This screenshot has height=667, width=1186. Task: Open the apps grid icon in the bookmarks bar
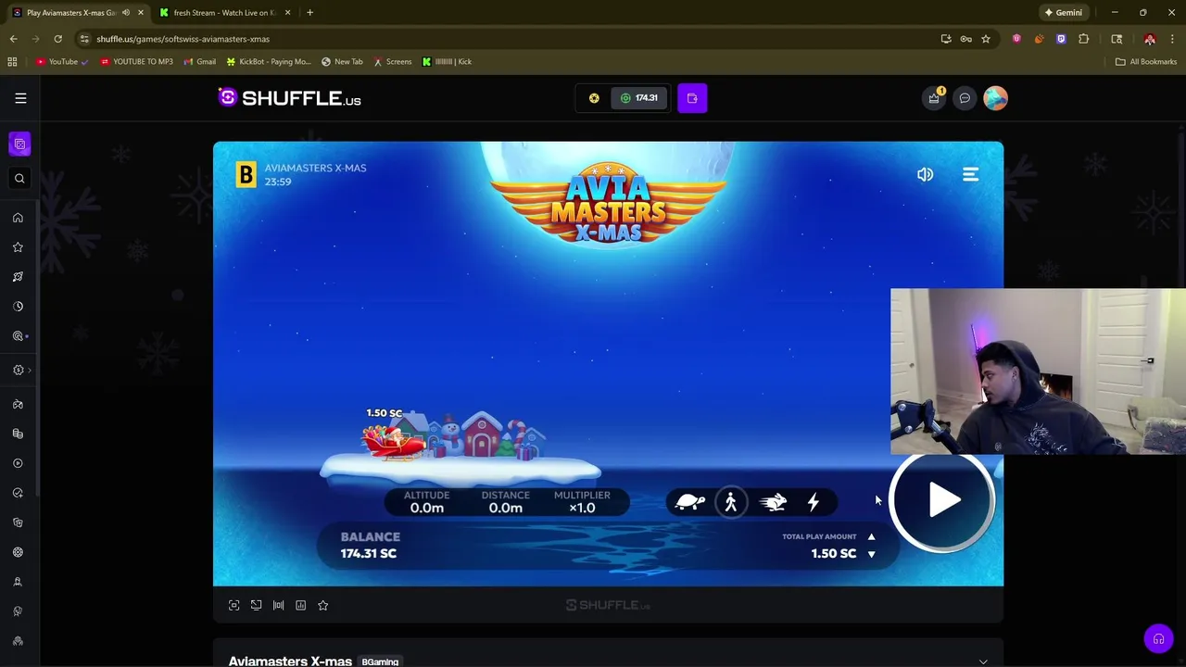coord(12,61)
